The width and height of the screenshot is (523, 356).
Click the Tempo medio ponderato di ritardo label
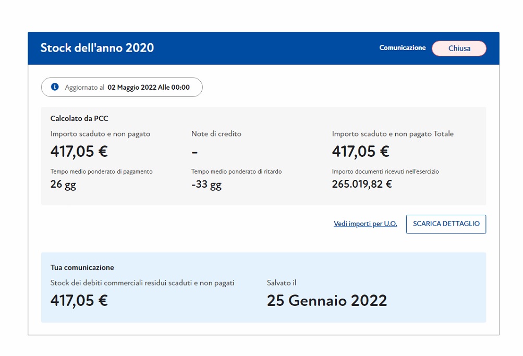click(236, 171)
